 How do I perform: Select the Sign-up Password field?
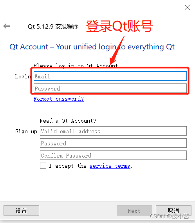113,143
